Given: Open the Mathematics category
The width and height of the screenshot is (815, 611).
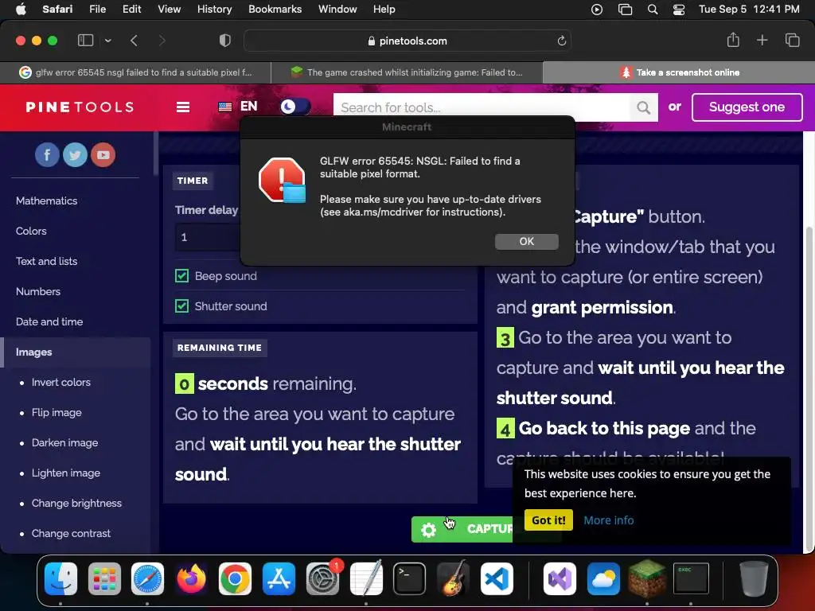Looking at the screenshot, I should 47,201.
